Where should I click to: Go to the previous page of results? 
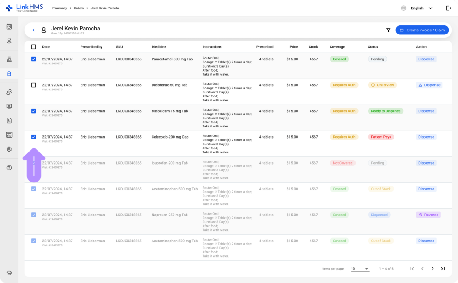tap(422, 269)
